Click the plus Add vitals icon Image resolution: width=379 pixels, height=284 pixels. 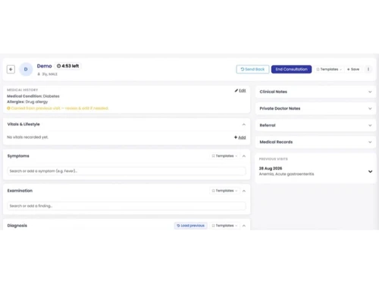pyautogui.click(x=236, y=137)
